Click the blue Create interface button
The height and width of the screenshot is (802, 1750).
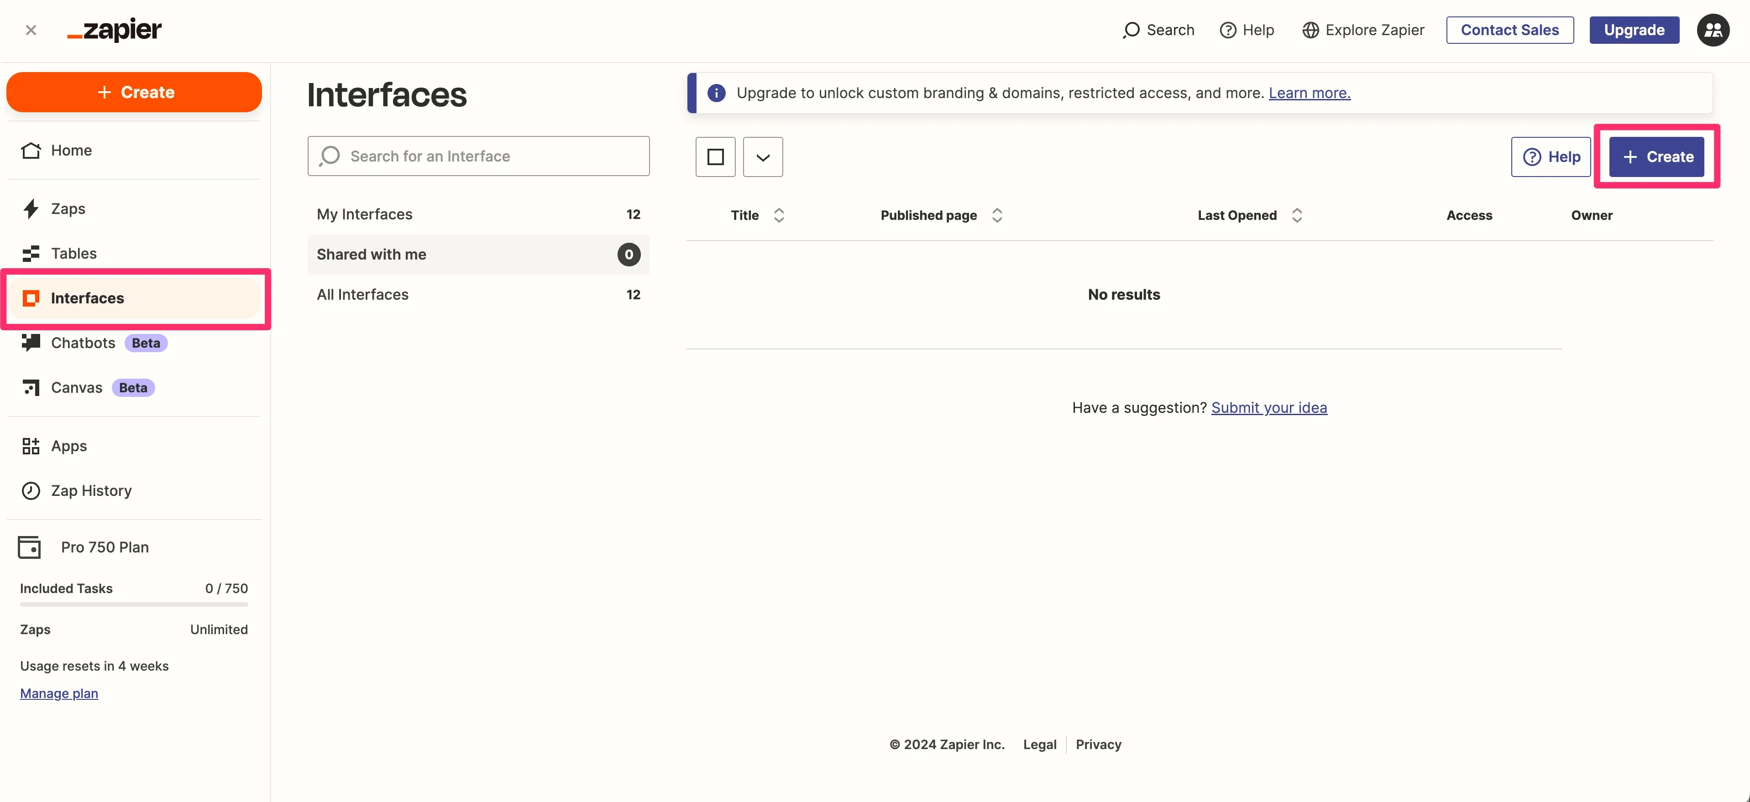point(1656,157)
